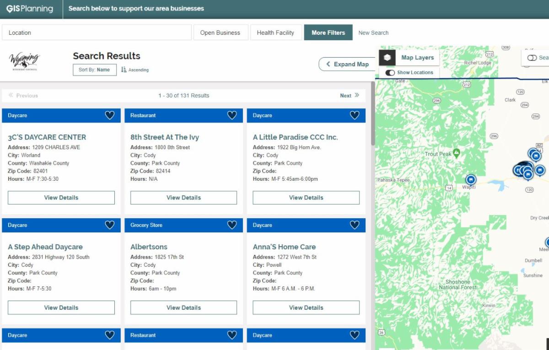
Task: Click the Next double-chevron icon
Action: click(x=357, y=95)
